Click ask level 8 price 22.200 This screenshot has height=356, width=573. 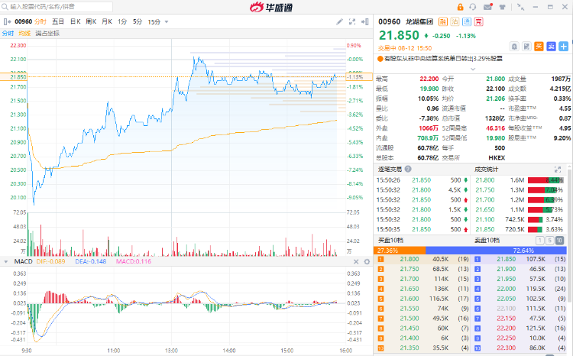[x=506, y=328]
